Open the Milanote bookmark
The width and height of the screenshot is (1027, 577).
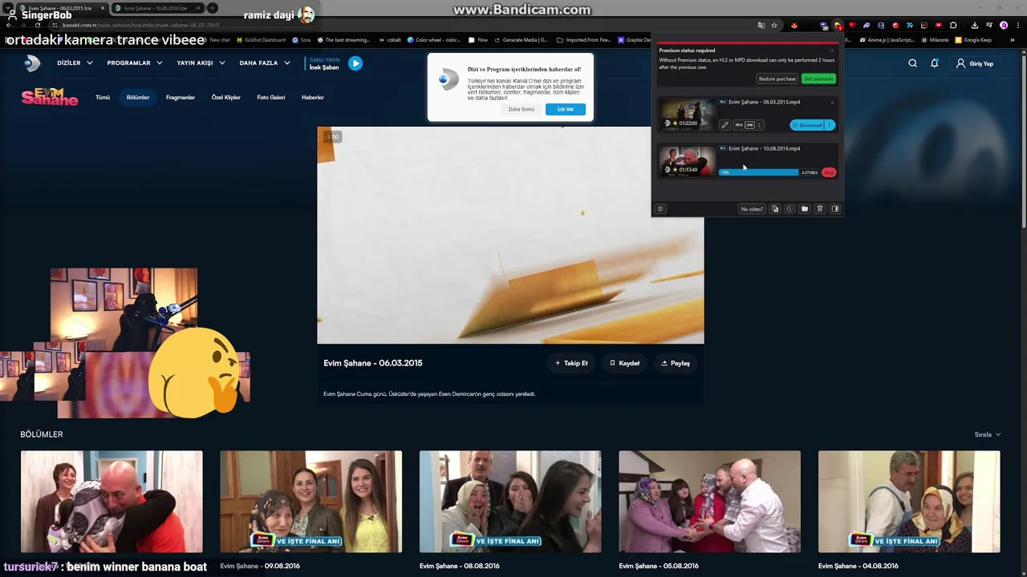pos(935,40)
